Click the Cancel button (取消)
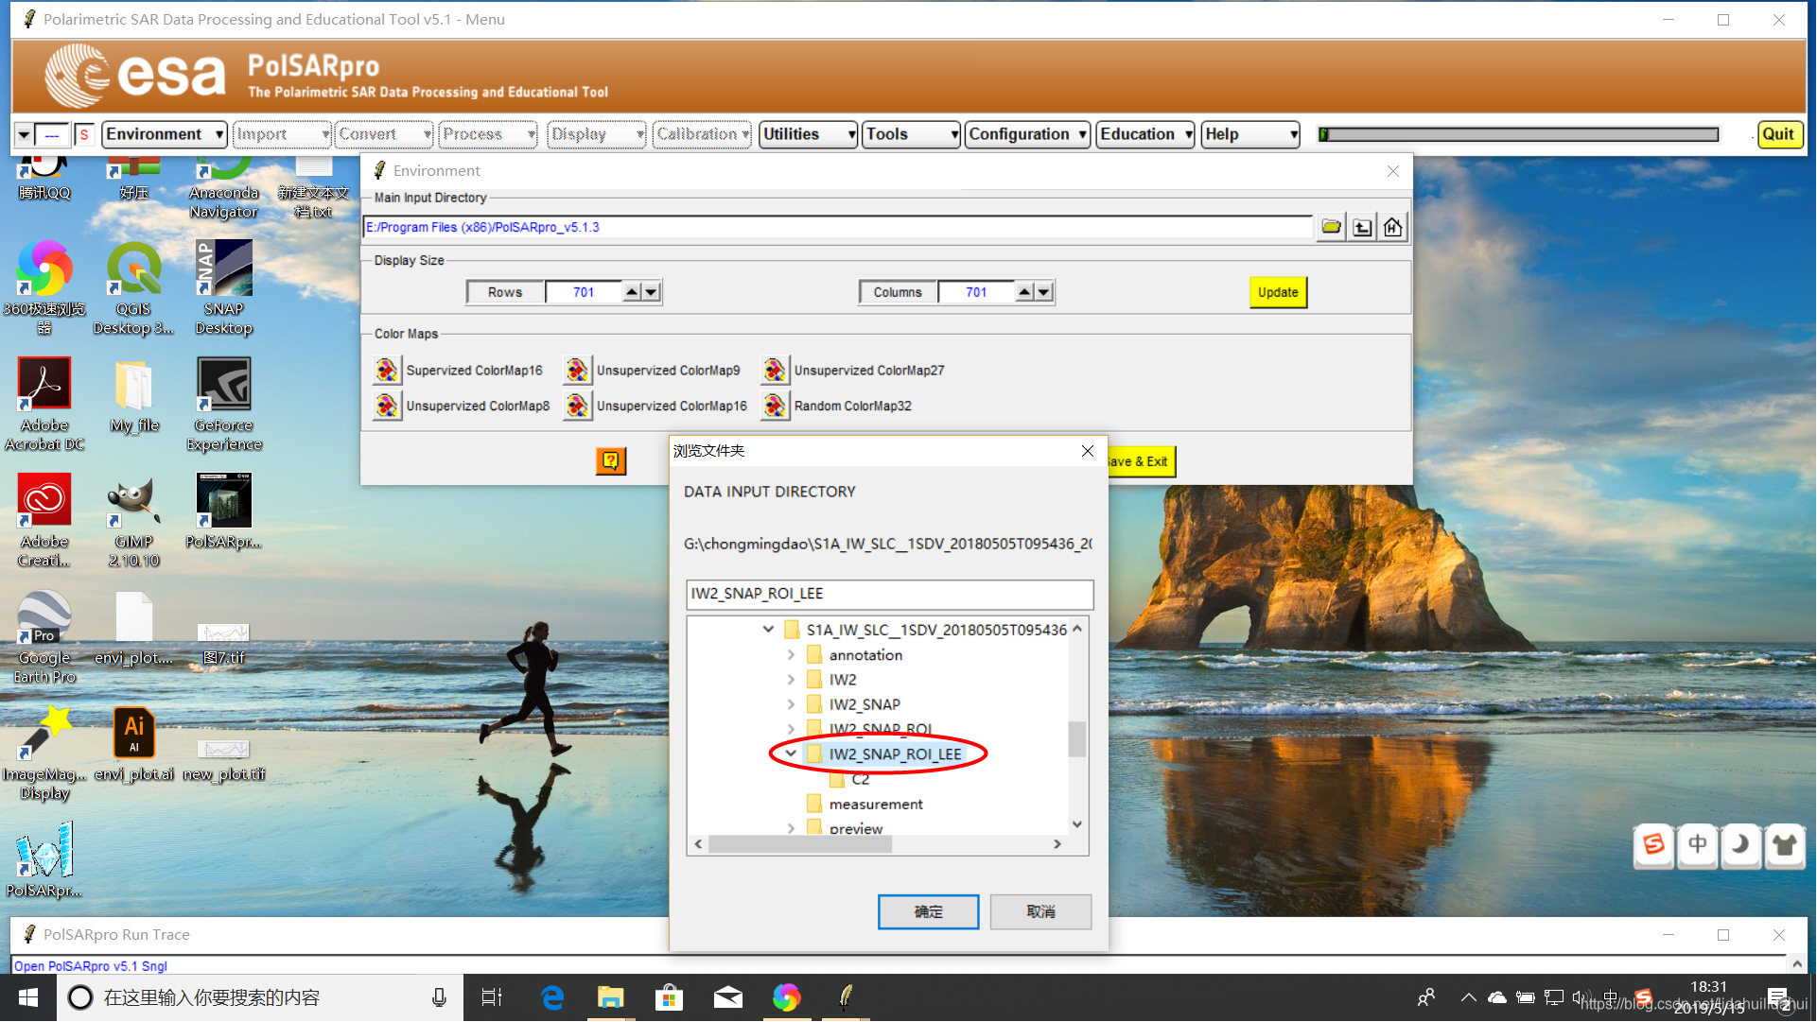Image resolution: width=1817 pixels, height=1022 pixels. 1040,911
